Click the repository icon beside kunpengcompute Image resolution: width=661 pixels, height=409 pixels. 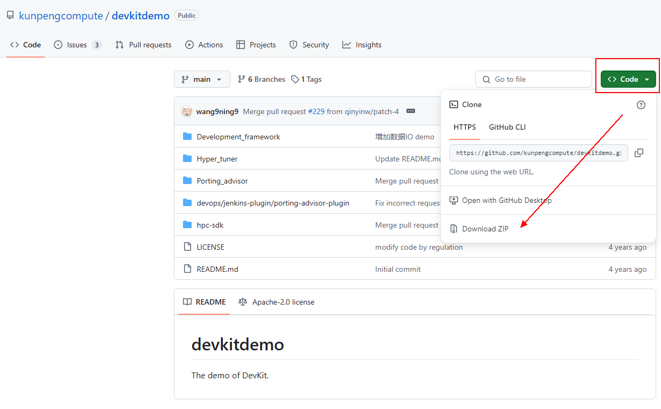(x=10, y=16)
